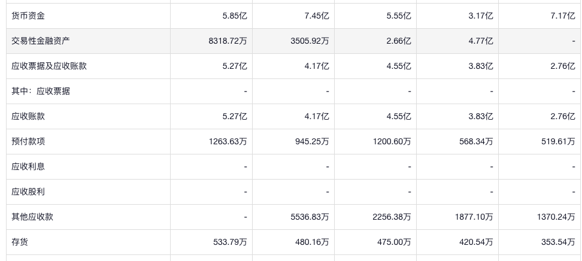
Task: Select the 预付款项 row label
Action: pos(28,142)
